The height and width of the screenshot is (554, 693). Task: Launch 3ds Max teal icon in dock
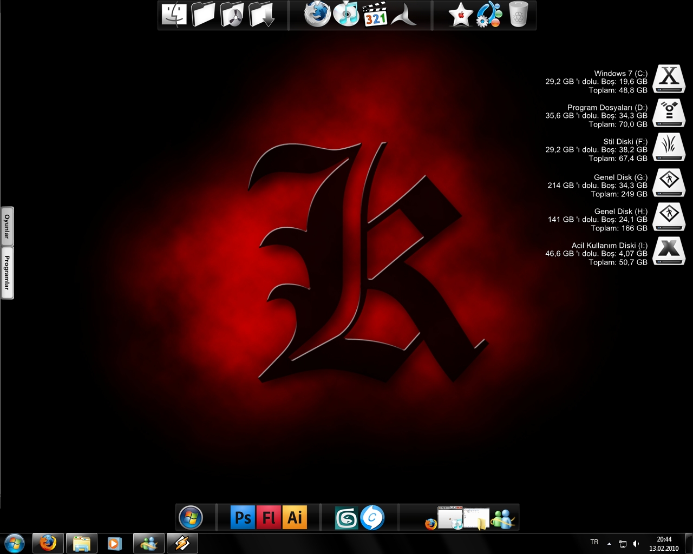coord(346,518)
